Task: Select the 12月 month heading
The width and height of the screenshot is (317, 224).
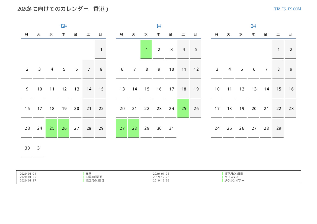Action: click(x=64, y=26)
